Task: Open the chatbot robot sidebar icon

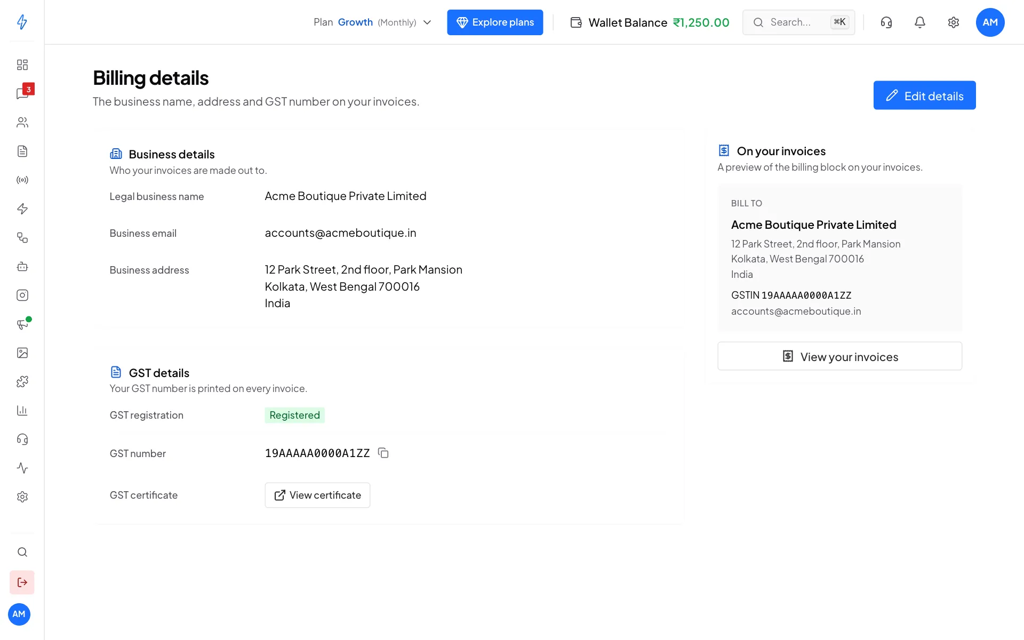Action: (x=22, y=266)
